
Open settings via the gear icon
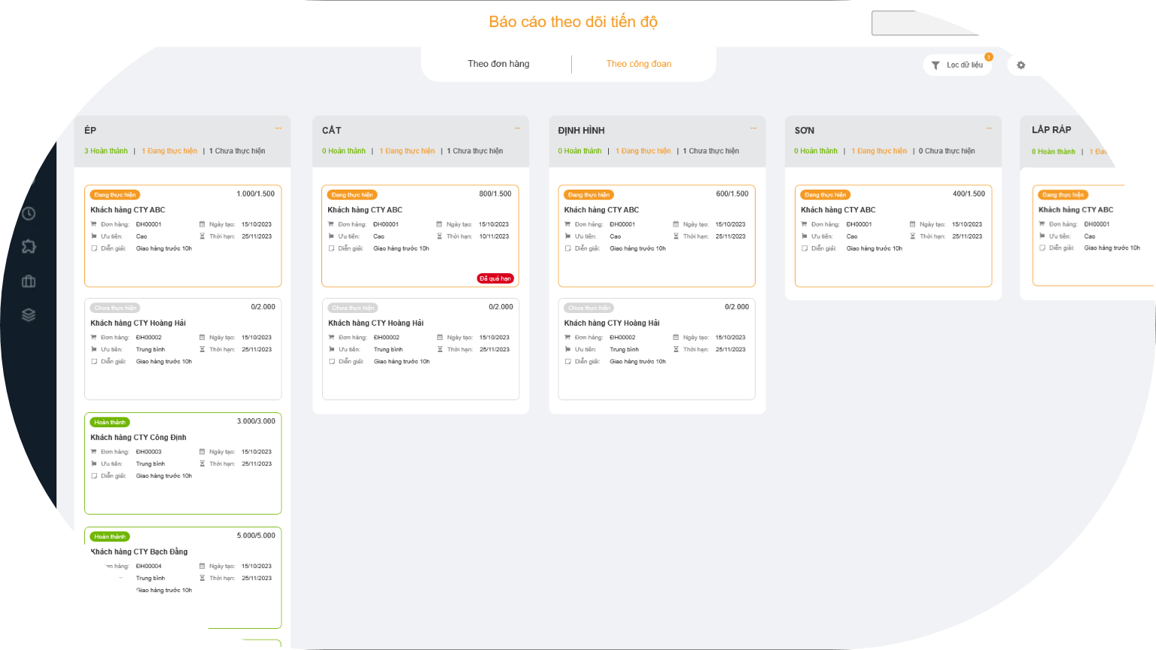(x=1021, y=65)
